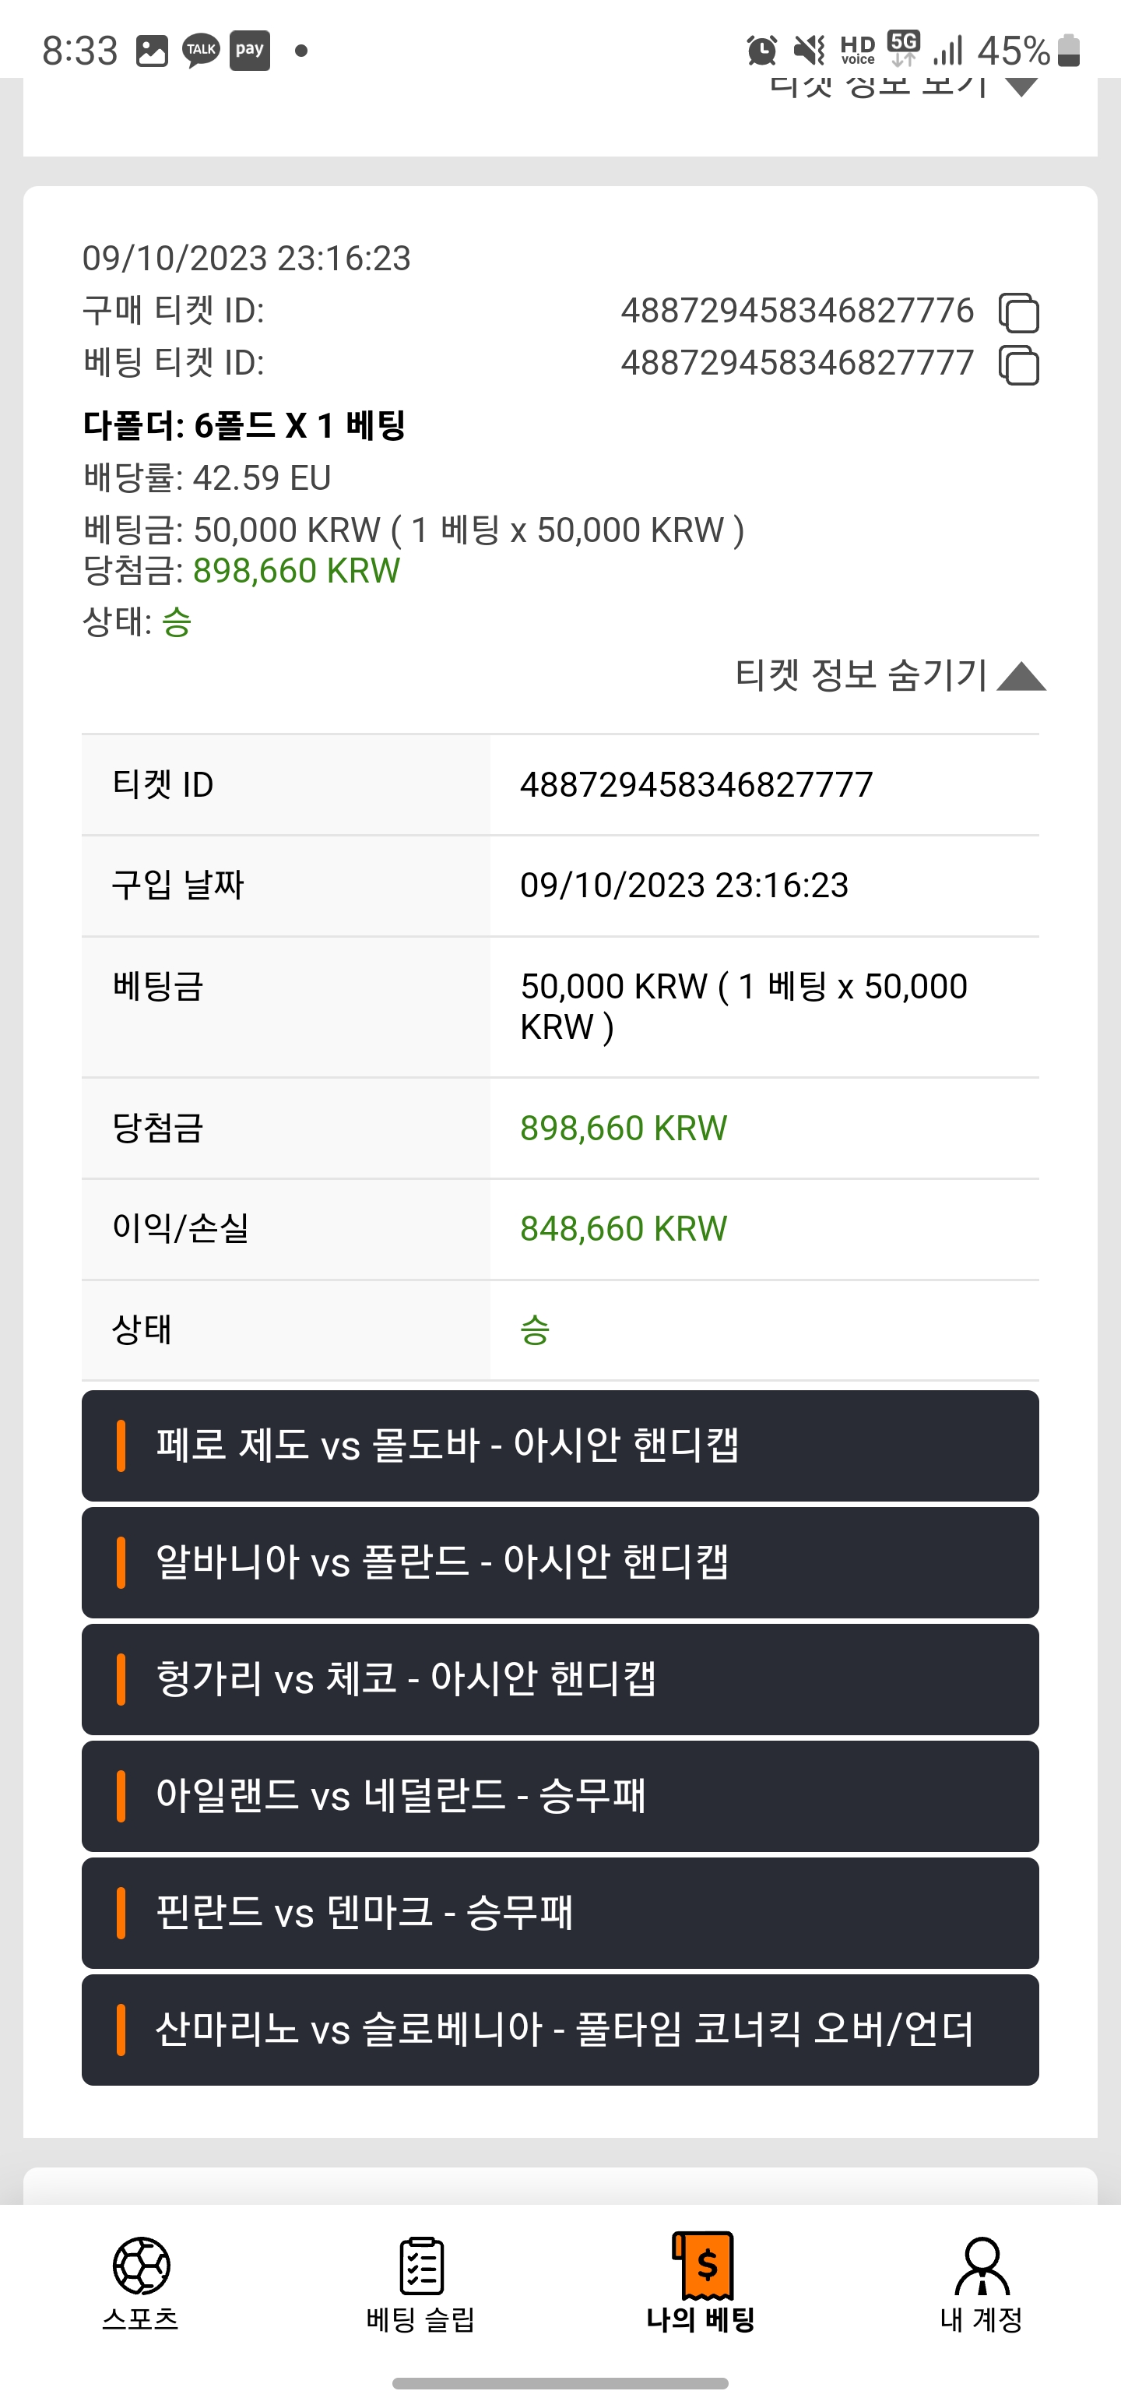The height and width of the screenshot is (2405, 1121).
Task: Open the 스포츠 soccer ball icon
Action: point(141,2265)
